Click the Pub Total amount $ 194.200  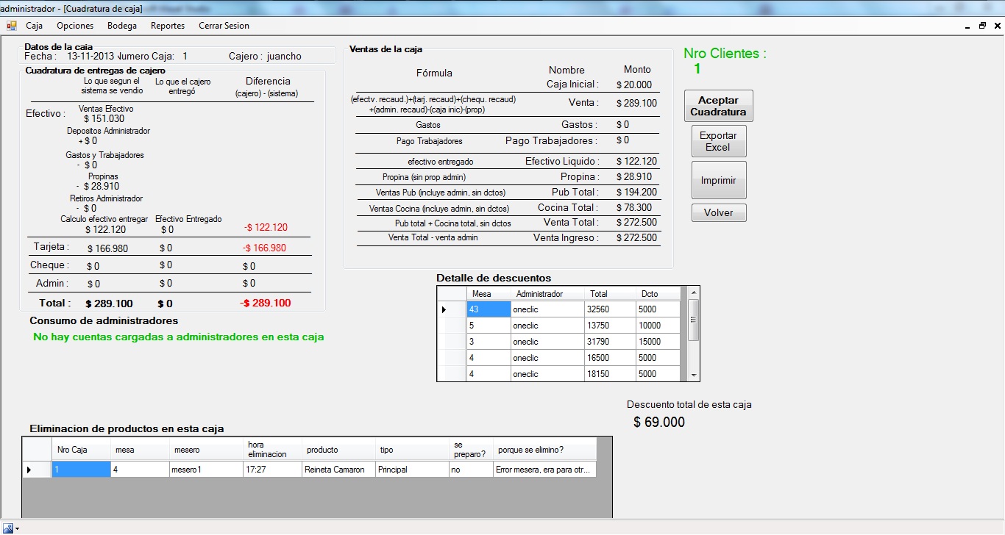(636, 193)
